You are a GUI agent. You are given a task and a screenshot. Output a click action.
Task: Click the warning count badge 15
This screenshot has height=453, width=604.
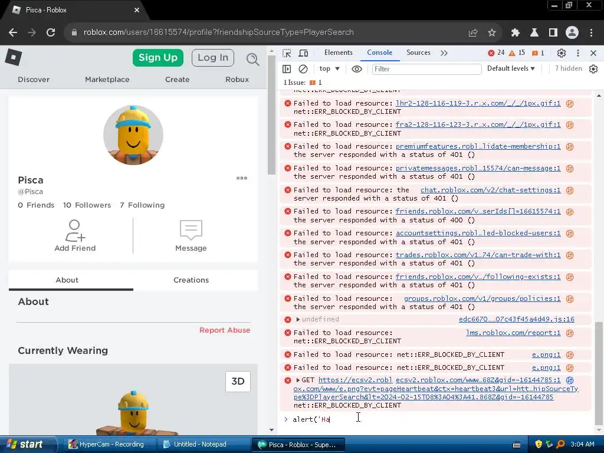pyautogui.click(x=517, y=52)
